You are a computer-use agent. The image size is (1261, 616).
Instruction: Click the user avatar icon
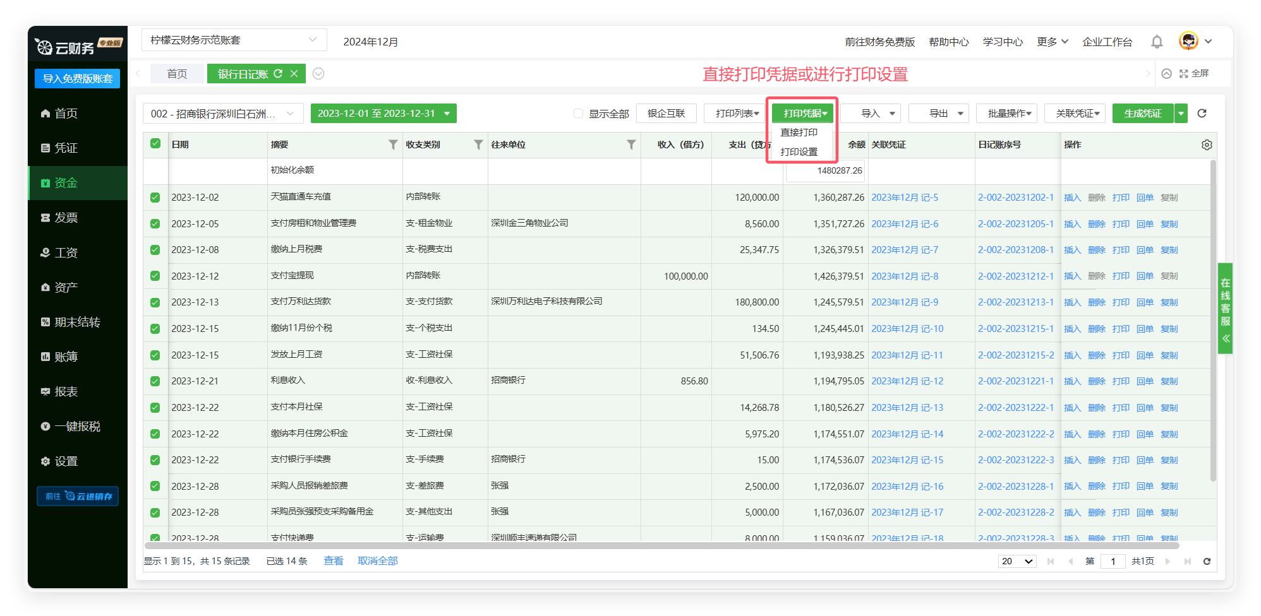(1188, 41)
